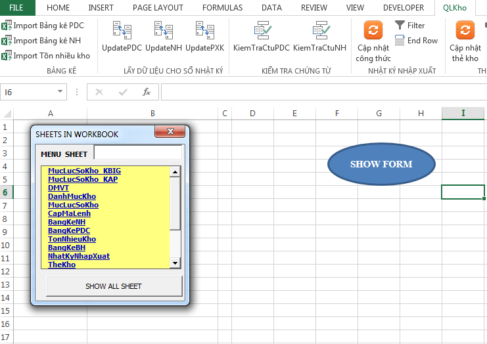Open the VIEW ribbon tab
The width and height of the screenshot is (487, 344).
pos(355,8)
